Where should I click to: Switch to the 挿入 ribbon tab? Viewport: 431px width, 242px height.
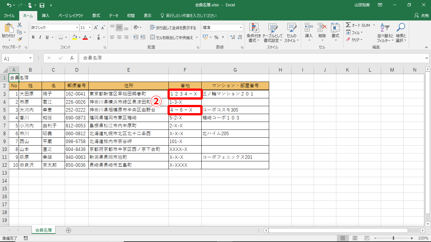click(x=46, y=15)
